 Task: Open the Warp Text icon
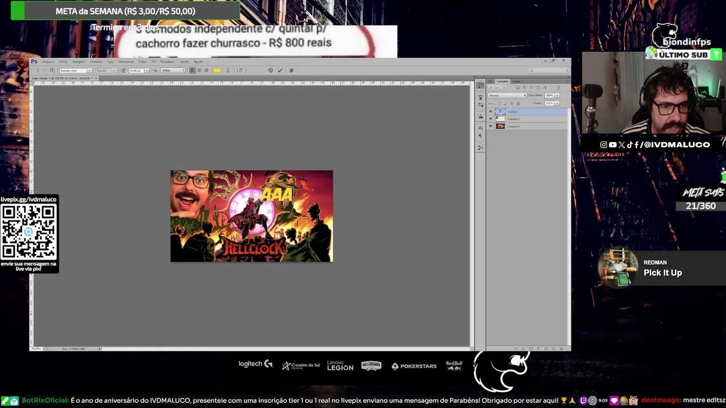(x=227, y=70)
